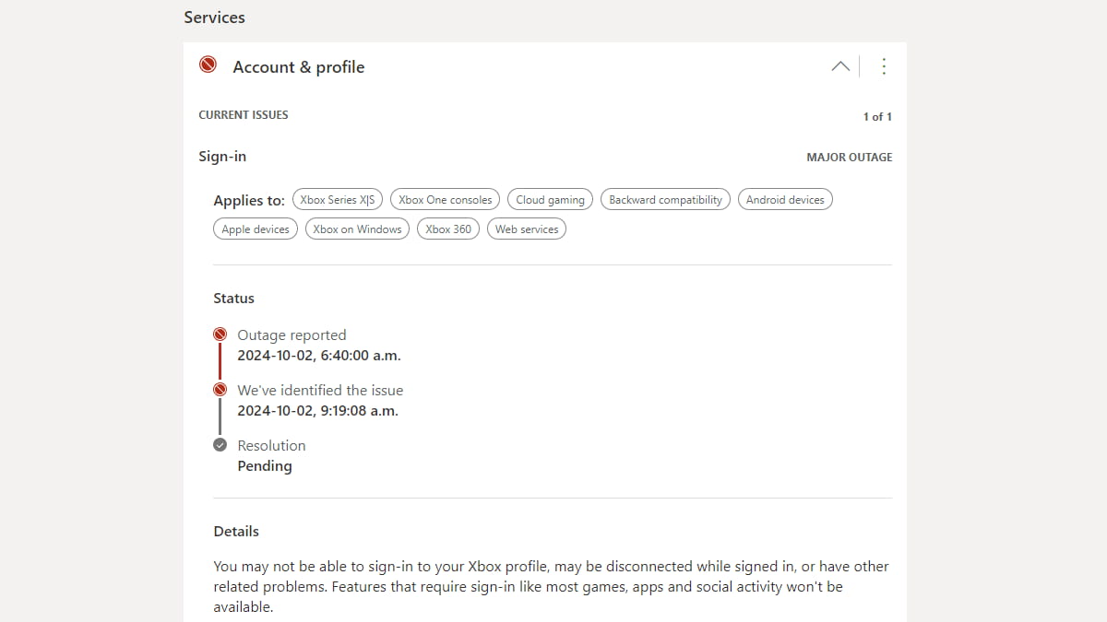
Task: Click the Xbox on Windows chip
Action: [x=357, y=229]
